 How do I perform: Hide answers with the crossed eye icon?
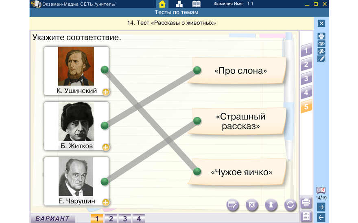point(321,51)
